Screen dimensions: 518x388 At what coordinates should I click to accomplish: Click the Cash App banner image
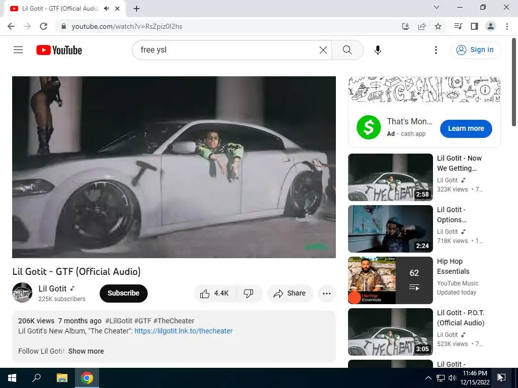(424, 89)
